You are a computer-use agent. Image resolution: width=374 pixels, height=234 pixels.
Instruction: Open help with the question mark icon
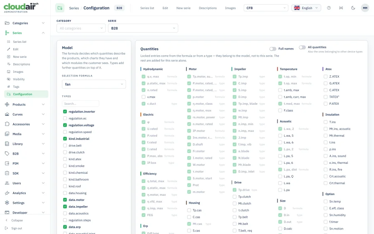click(329, 8)
